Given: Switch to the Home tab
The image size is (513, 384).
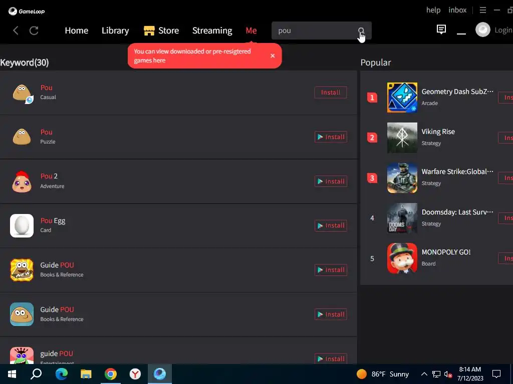Looking at the screenshot, I should [x=77, y=30].
